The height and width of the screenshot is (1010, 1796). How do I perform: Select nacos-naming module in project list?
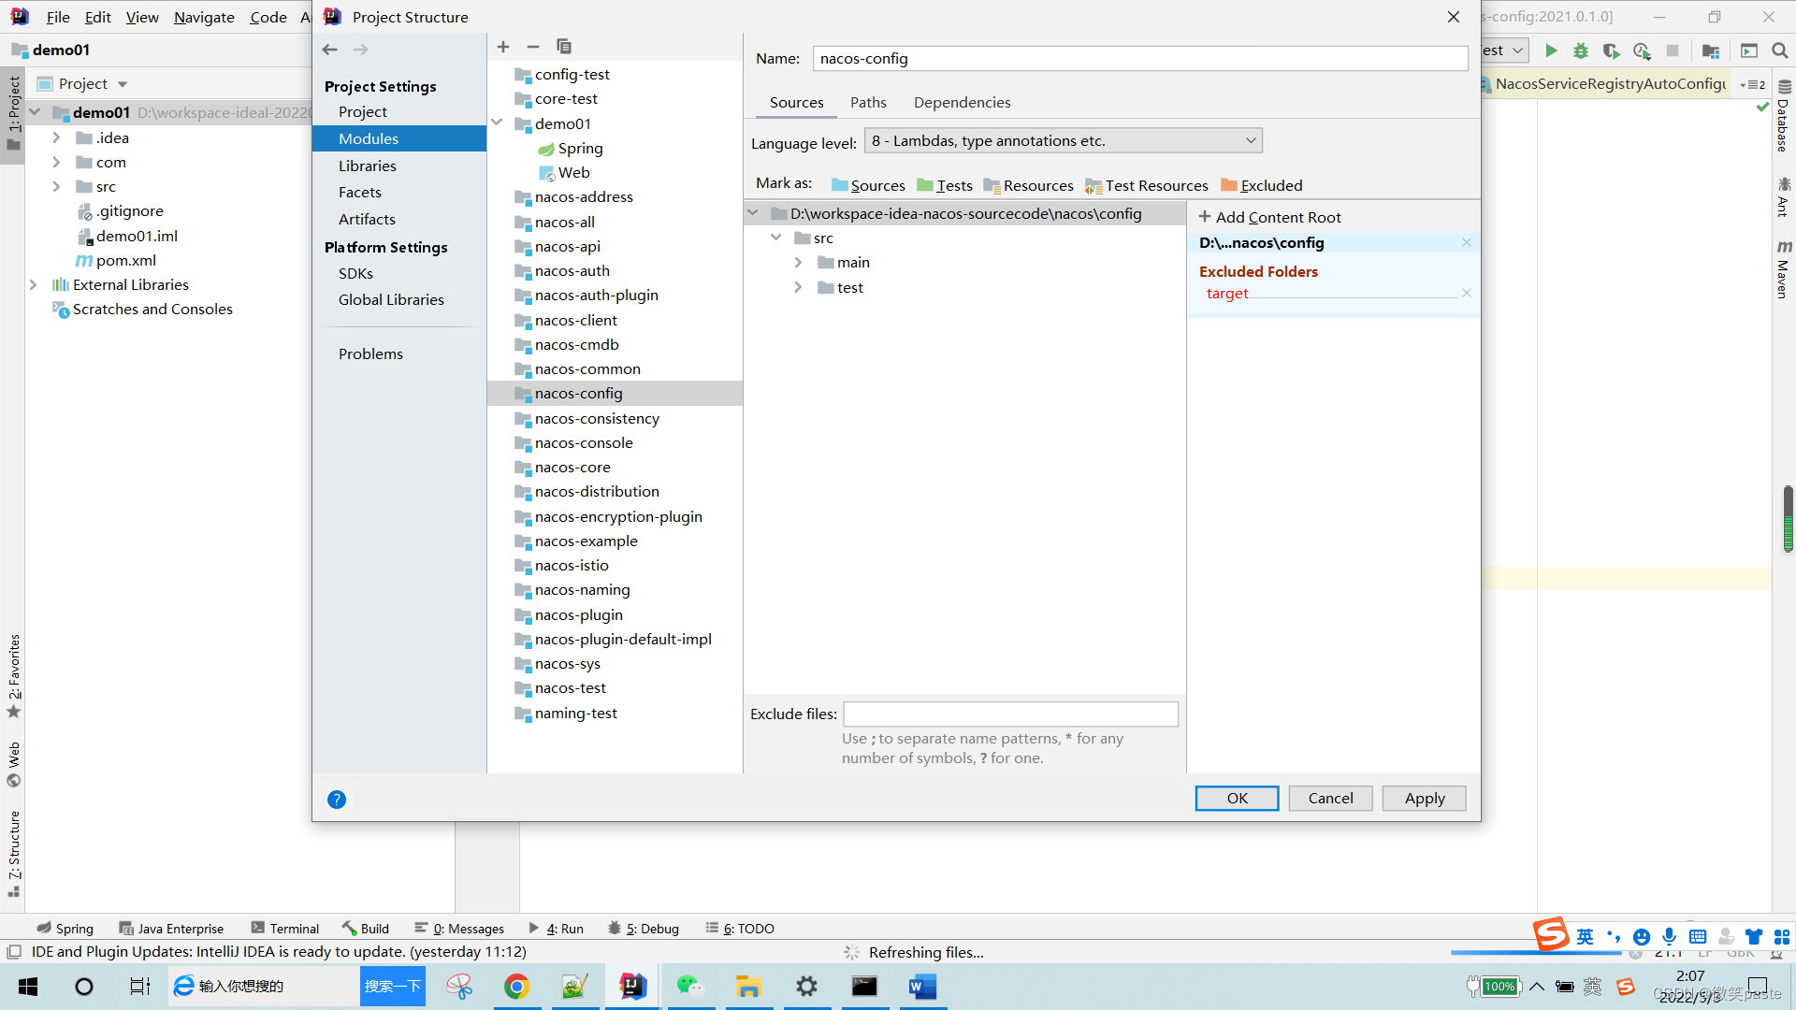(x=581, y=589)
